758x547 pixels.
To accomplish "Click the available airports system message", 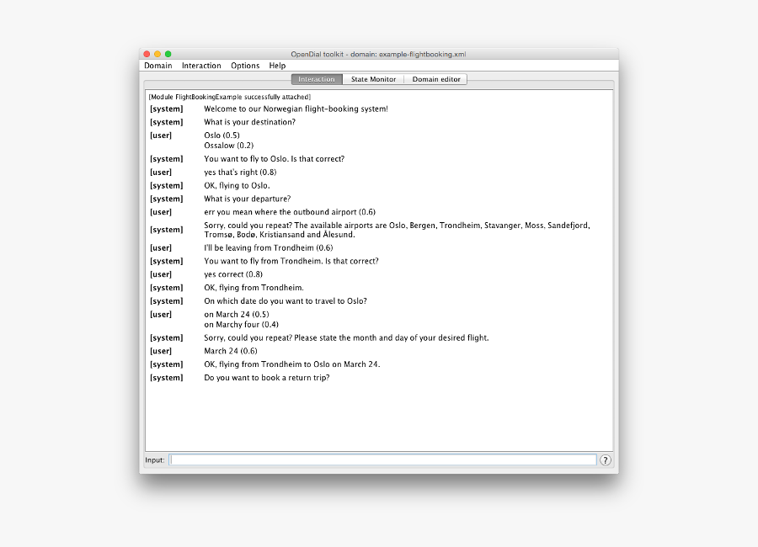I will (x=397, y=230).
